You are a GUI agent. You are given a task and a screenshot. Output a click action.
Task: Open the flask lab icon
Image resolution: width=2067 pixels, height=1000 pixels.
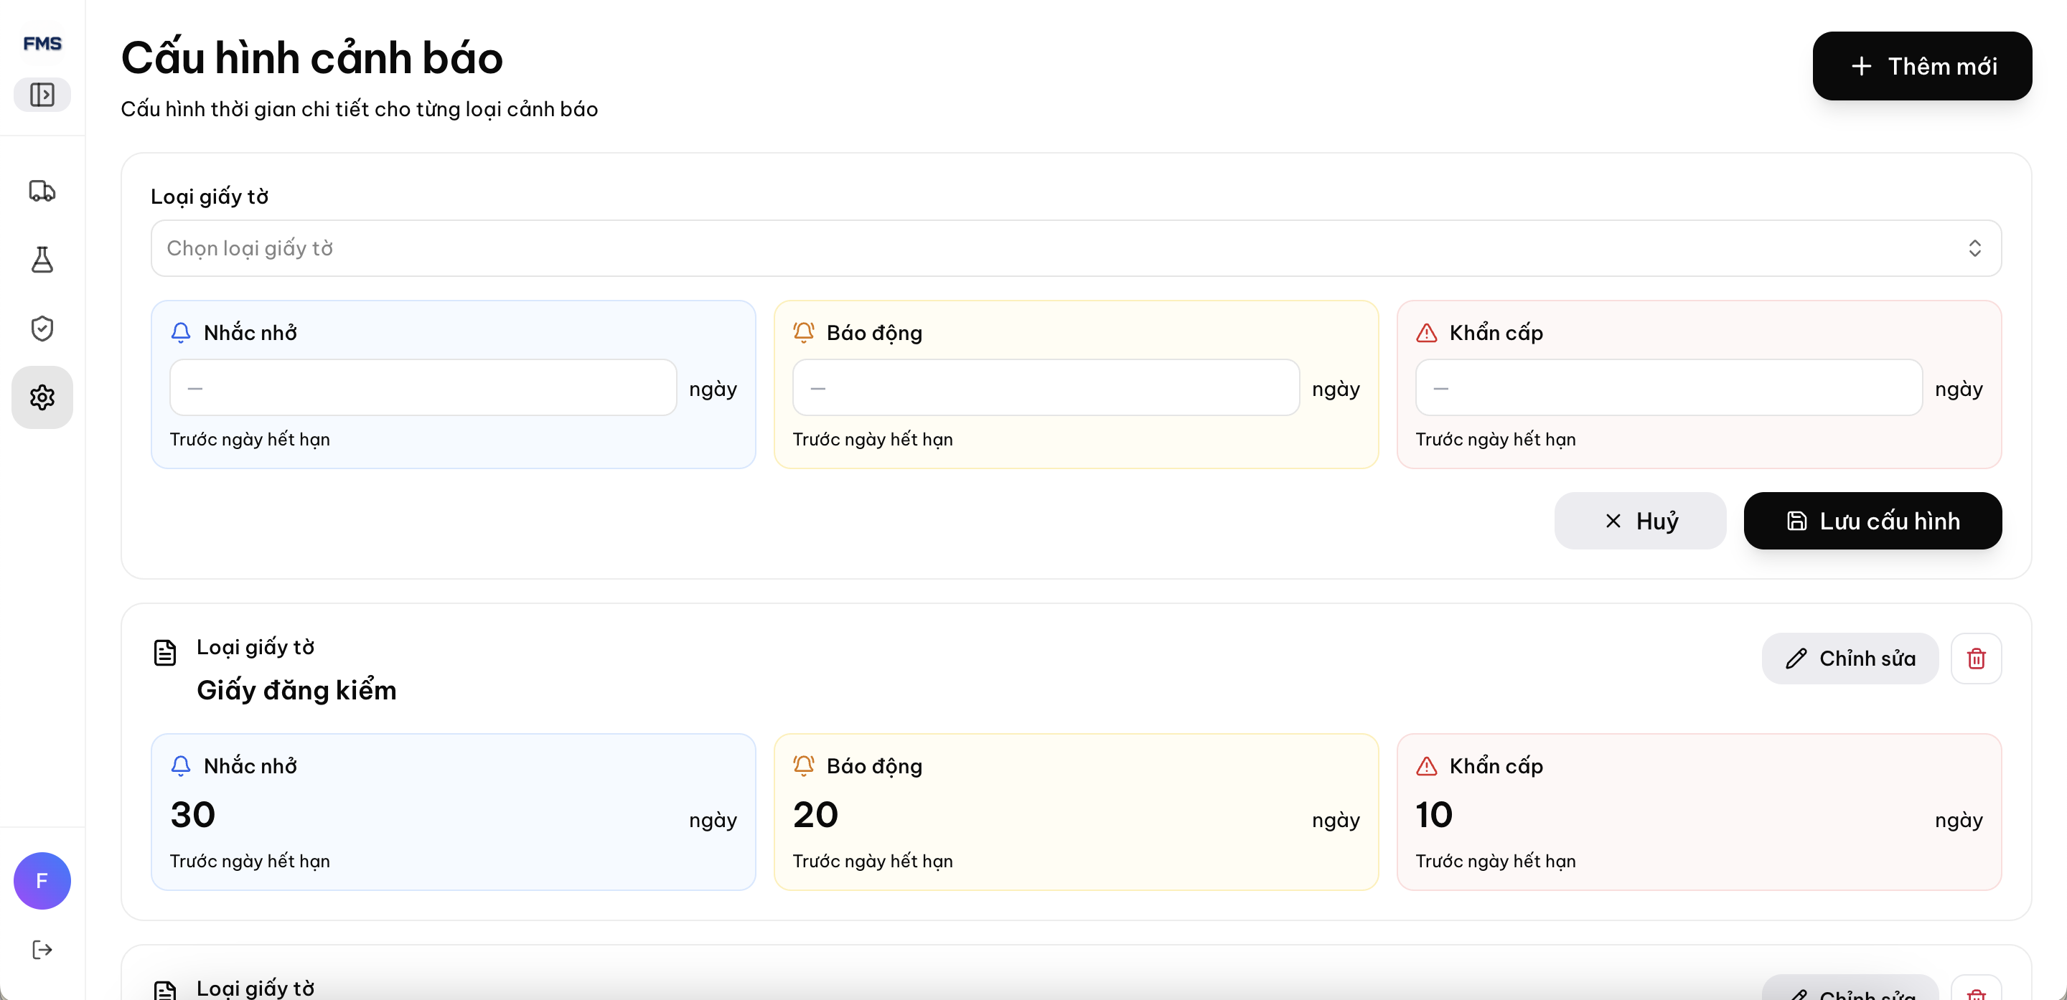coord(42,260)
